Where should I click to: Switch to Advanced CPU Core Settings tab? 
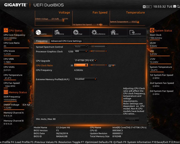pos(66,41)
